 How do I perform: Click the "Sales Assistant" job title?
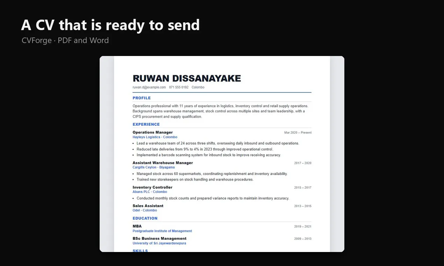click(x=148, y=206)
